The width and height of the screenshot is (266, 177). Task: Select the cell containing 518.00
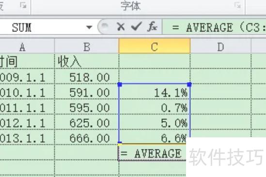87,76
